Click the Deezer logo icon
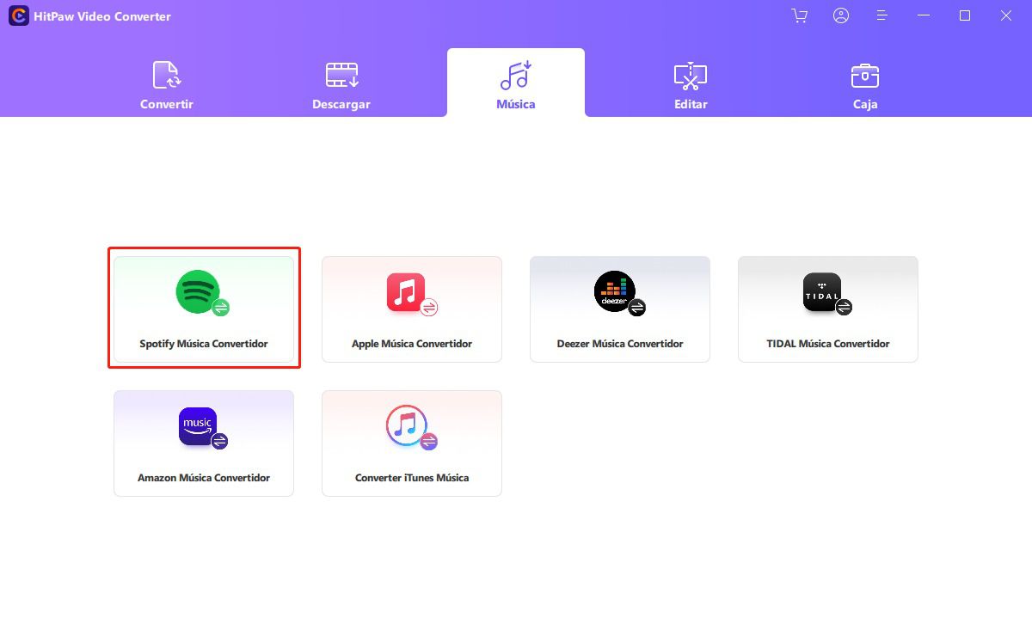Viewport: 1032px width, 636px height. coord(614,291)
